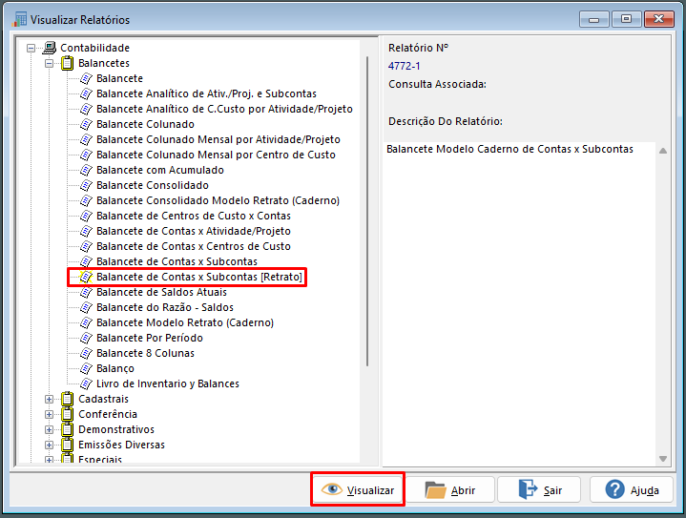Click the calculator icon in the title bar
Viewport: 686px width, 518px height.
(20, 19)
